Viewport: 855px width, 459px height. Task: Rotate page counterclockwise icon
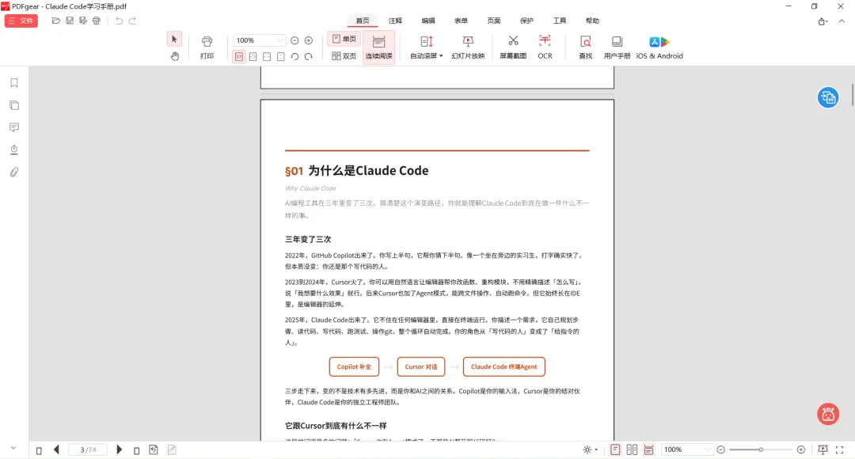coord(294,57)
